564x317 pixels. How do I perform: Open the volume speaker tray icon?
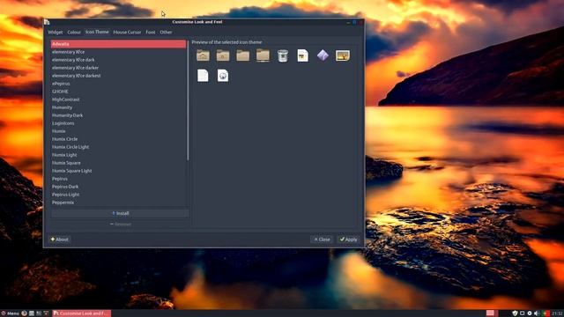click(x=537, y=313)
